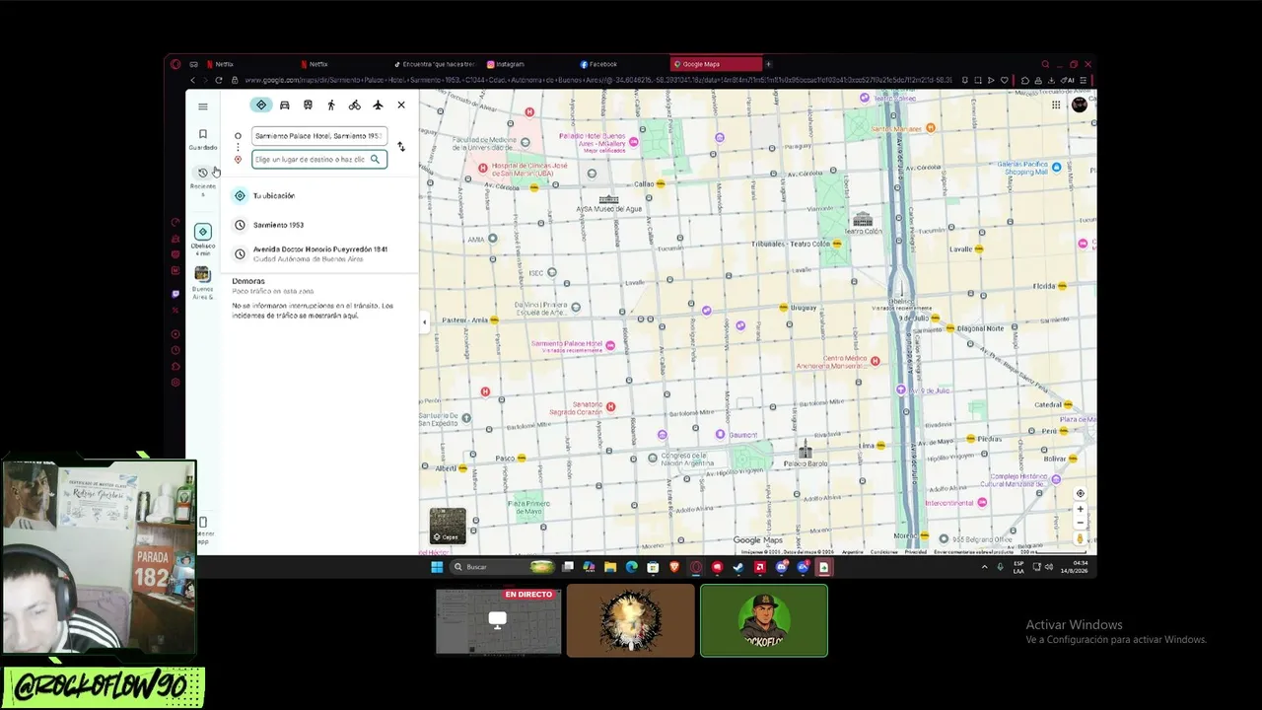Image resolution: width=1262 pixels, height=710 pixels.
Task: Open File Explorer from taskbar
Action: pyautogui.click(x=610, y=567)
